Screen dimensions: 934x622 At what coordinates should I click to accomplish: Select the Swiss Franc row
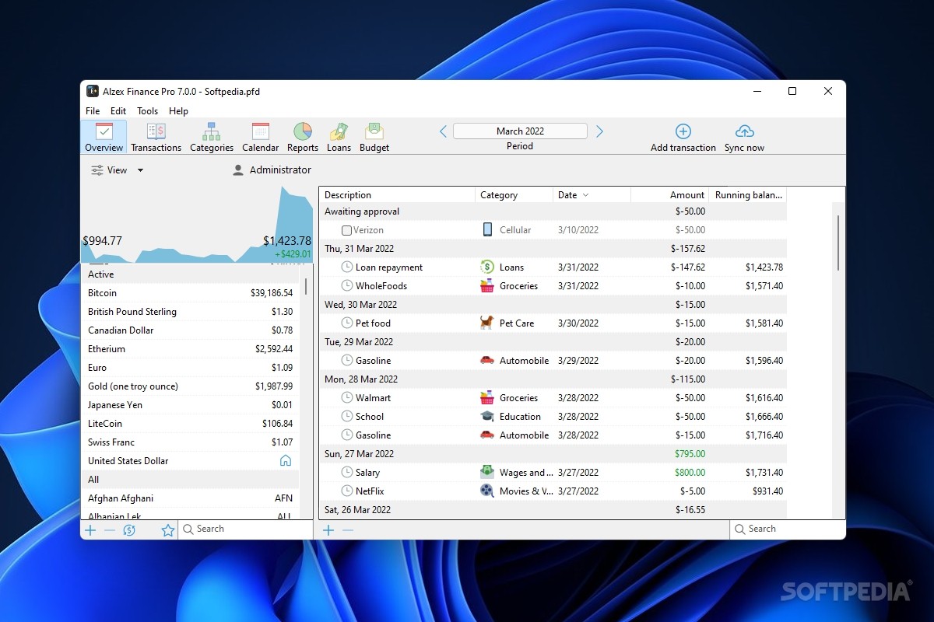tap(190, 442)
